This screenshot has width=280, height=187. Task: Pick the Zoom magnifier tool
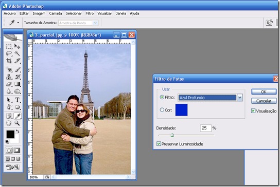pyautogui.click(x=17, y=123)
